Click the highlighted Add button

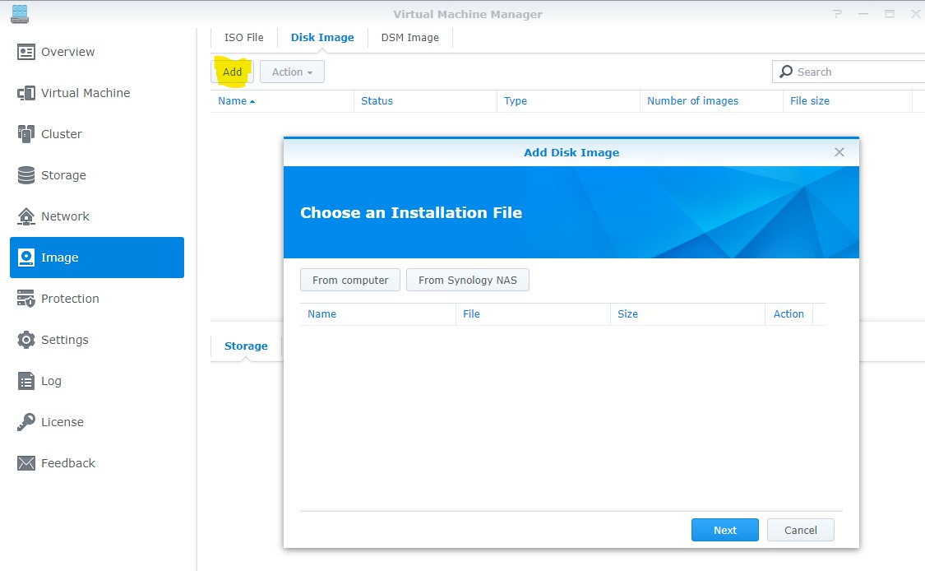point(231,72)
